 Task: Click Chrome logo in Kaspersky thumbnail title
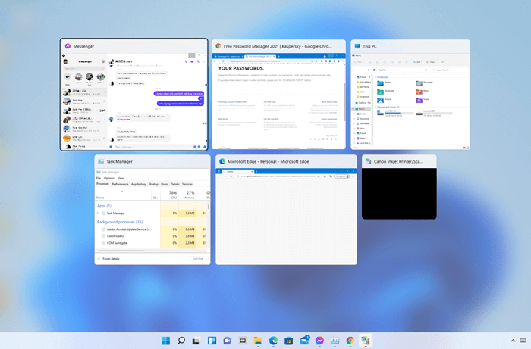pyautogui.click(x=218, y=46)
